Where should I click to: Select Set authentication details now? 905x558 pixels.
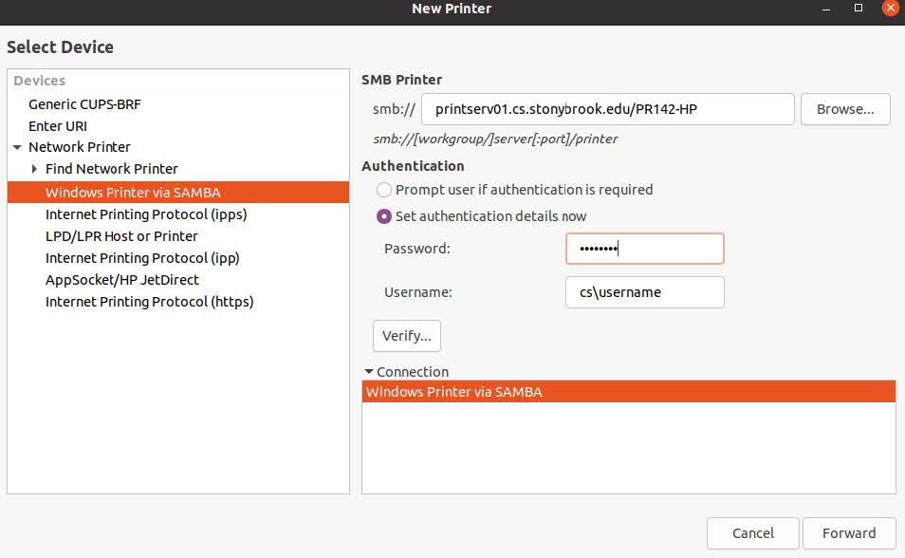tap(384, 216)
